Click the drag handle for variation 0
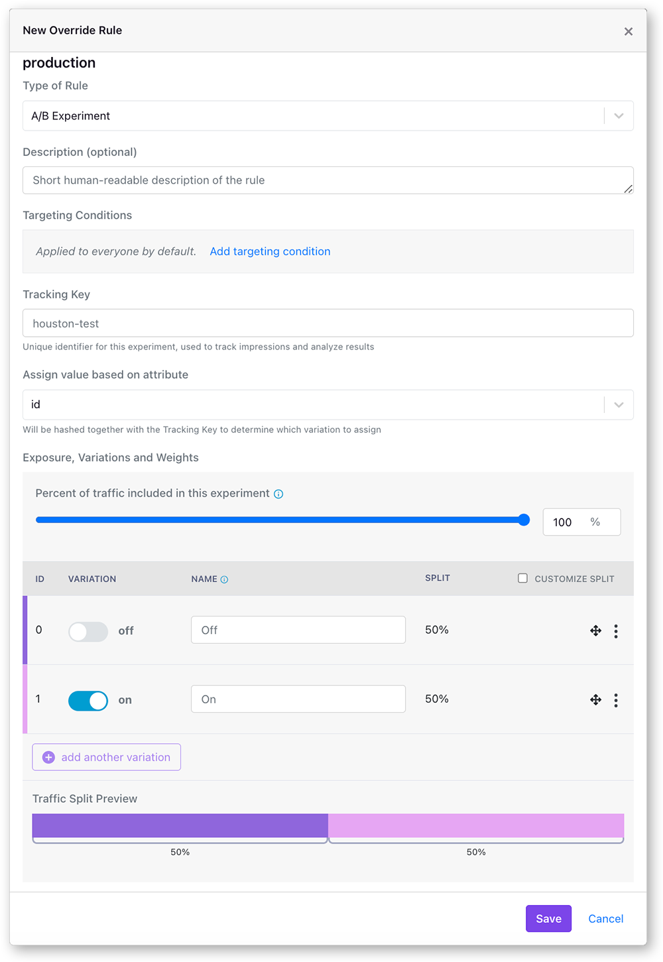663x962 pixels. click(x=595, y=631)
